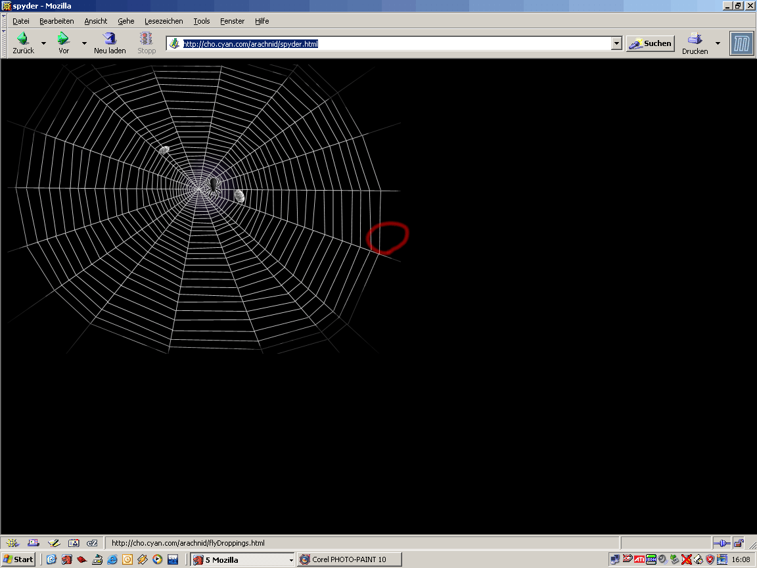Click the address bar URL field
The height and width of the screenshot is (568, 757).
(x=394, y=43)
